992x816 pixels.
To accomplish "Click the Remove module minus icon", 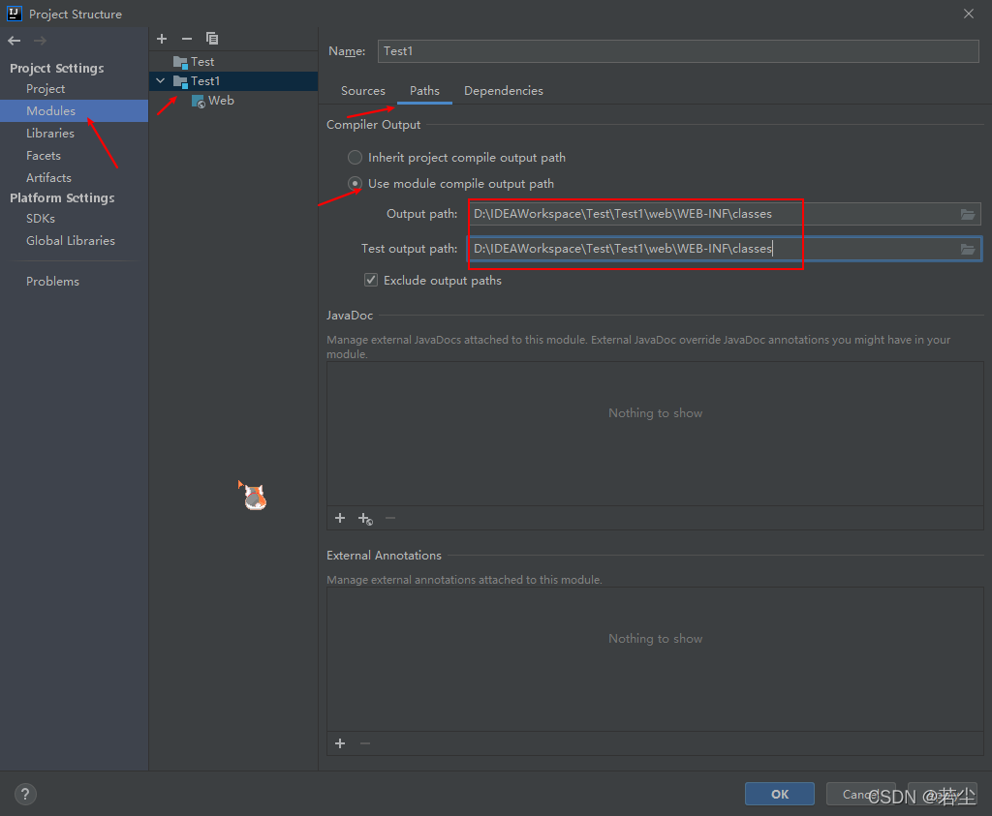I will tap(187, 39).
